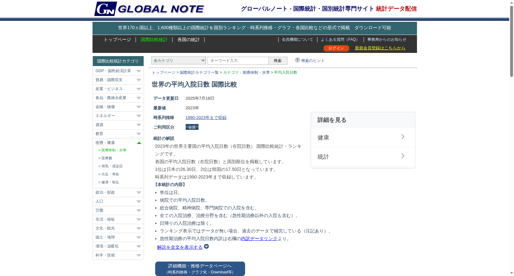Click the 統計データ配信 header text
514x276 pixels.
[x=396, y=9]
